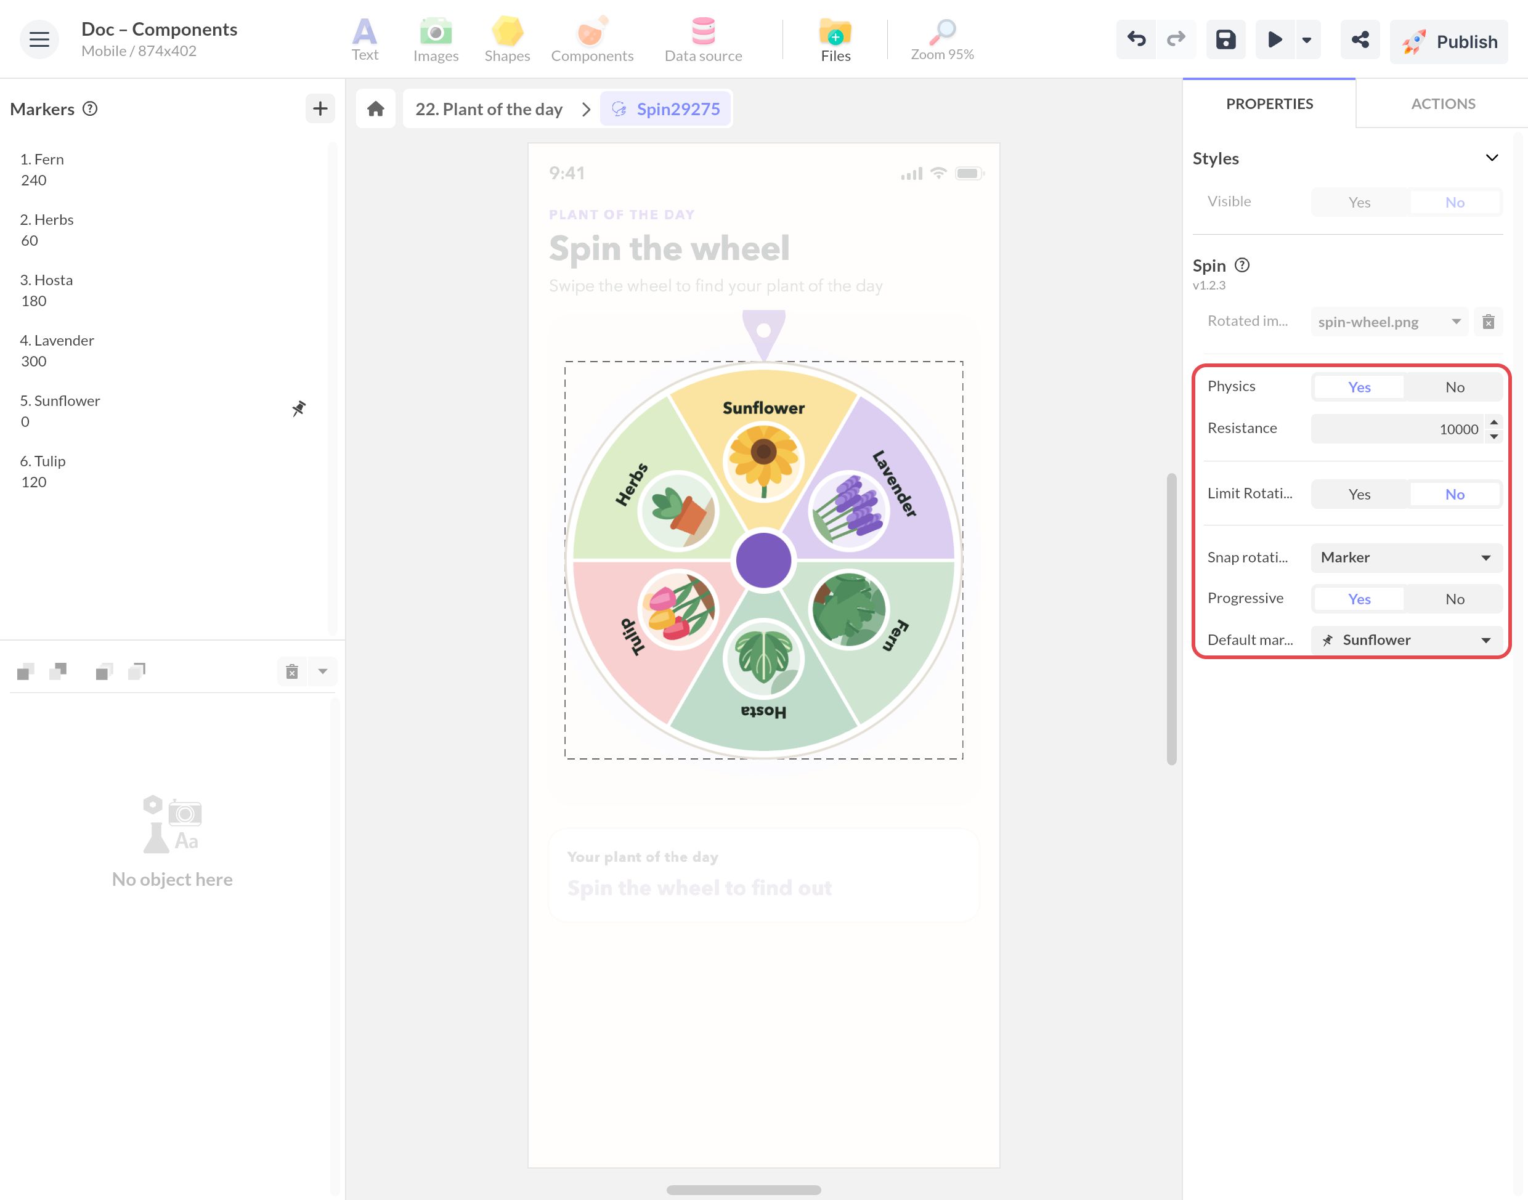Open the Data source tool
Screen dimensions: 1528x1200
point(703,40)
